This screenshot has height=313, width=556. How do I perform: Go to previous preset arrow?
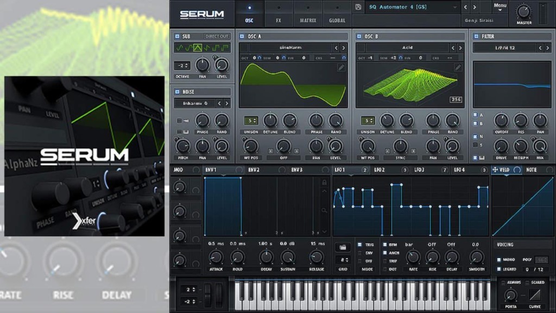[465, 7]
